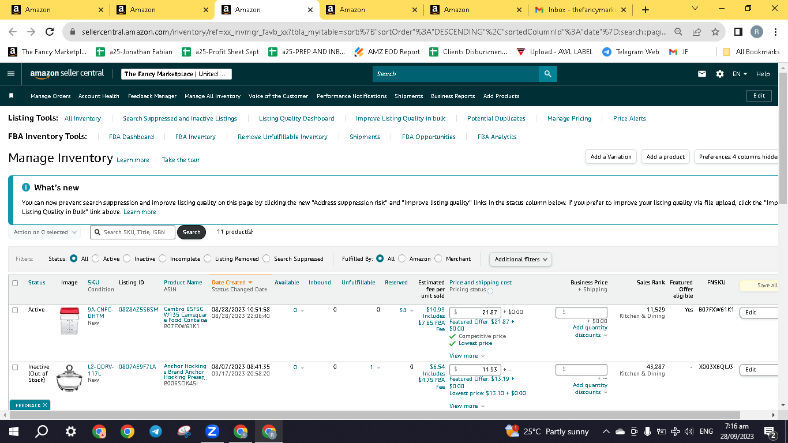Select the Active status filter radio

[96, 259]
